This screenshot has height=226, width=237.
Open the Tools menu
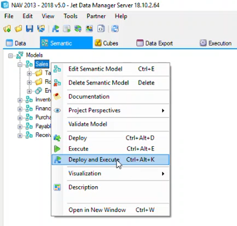pyautogui.click(x=70, y=16)
